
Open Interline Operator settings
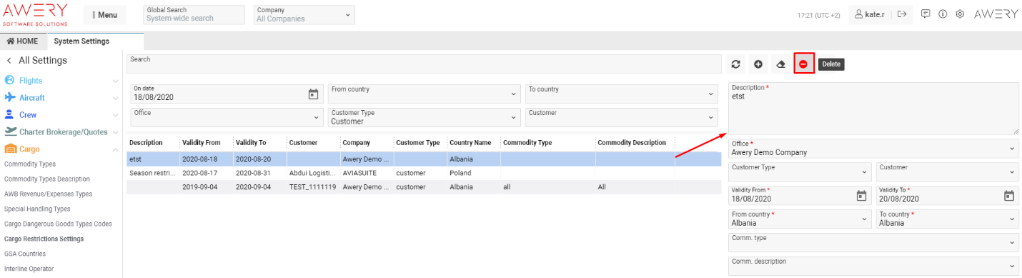pos(29,269)
